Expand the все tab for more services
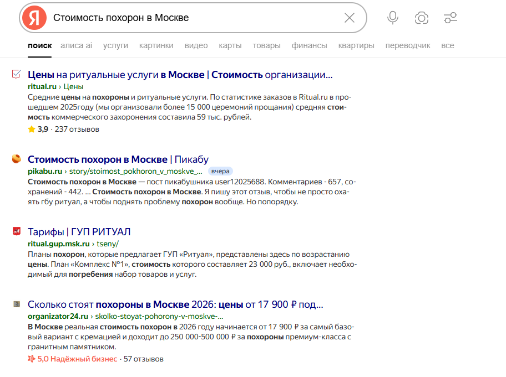Screen dimensions: 506x377 coord(448,46)
